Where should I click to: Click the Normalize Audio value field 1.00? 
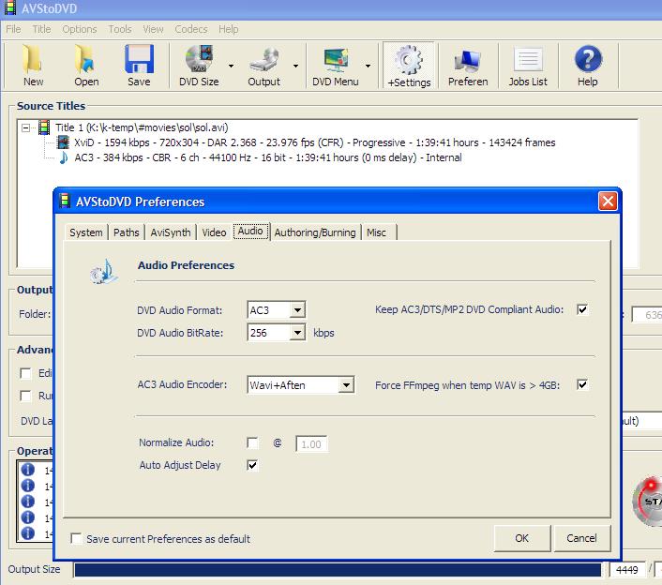[x=311, y=444]
